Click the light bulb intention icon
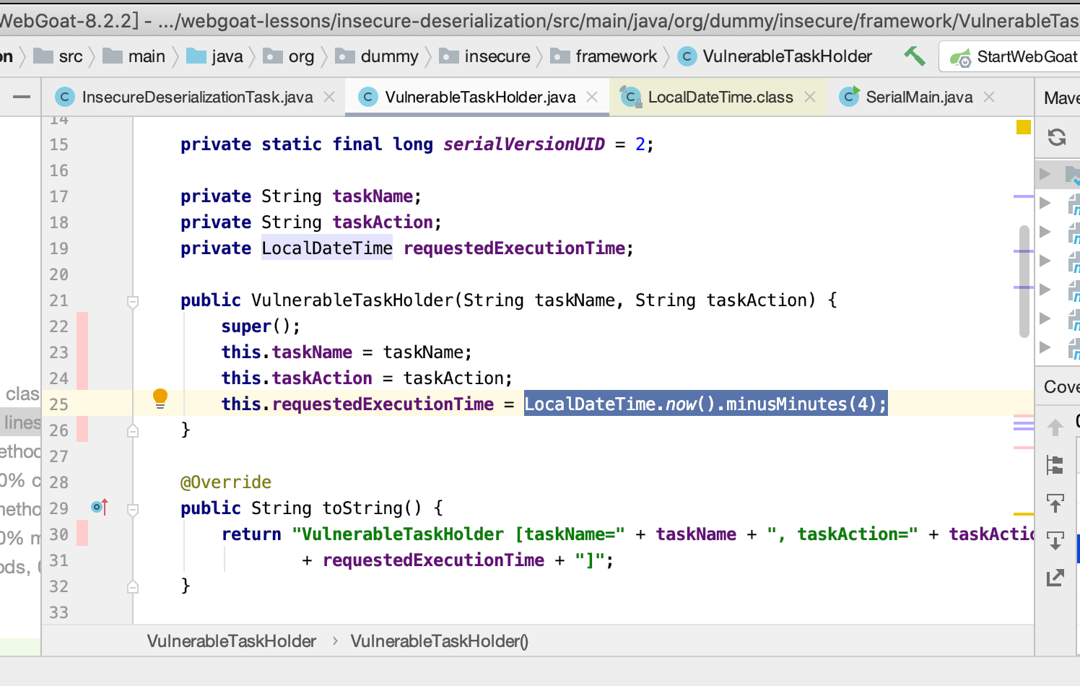 pyautogui.click(x=160, y=398)
